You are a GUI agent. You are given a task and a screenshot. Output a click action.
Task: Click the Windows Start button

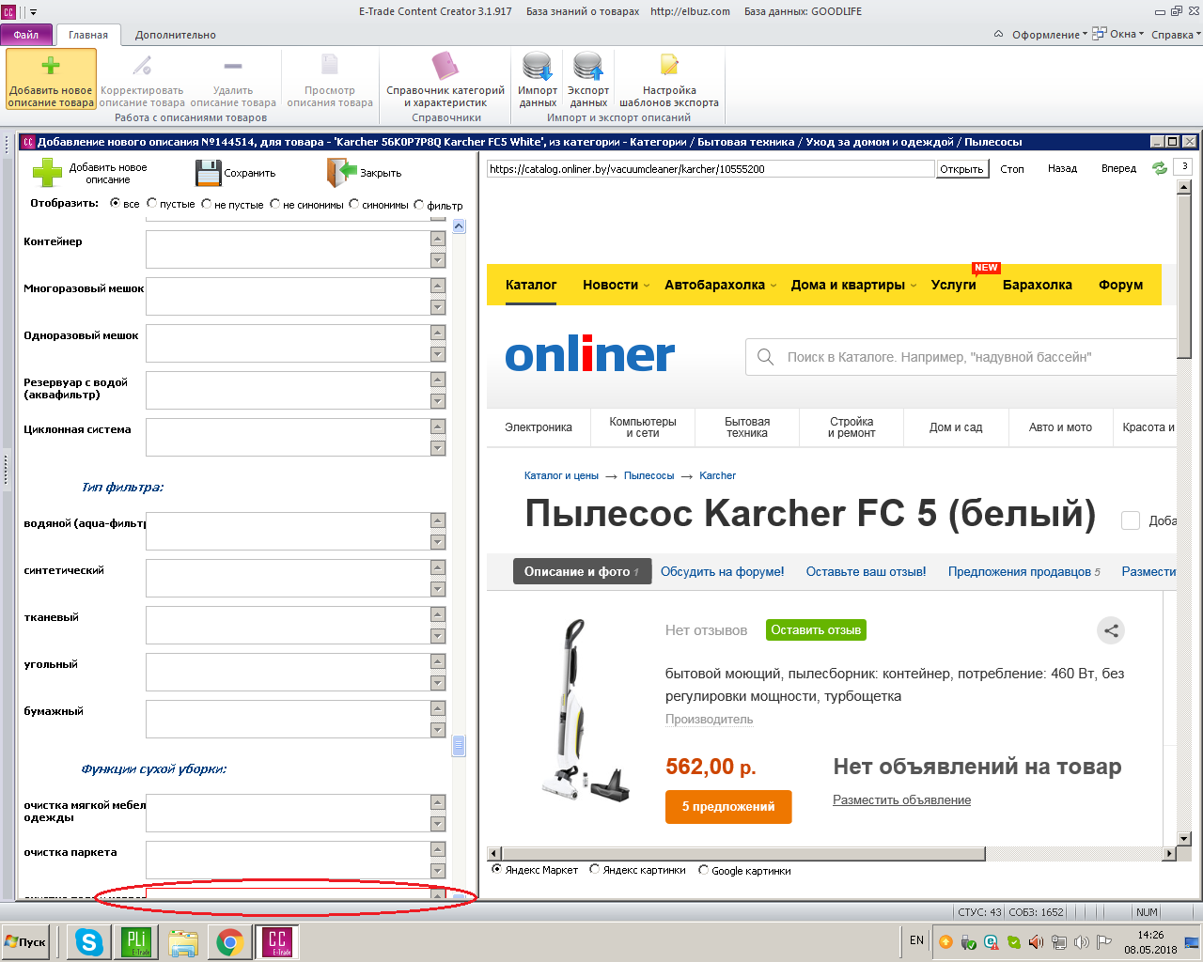[26, 942]
